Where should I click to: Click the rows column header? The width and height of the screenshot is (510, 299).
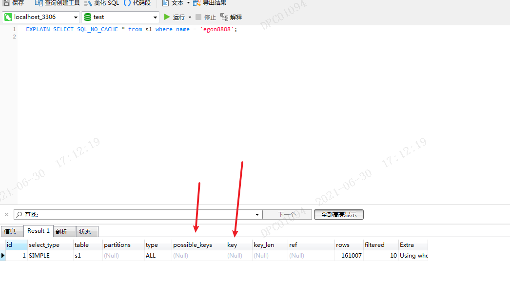pyautogui.click(x=349, y=245)
